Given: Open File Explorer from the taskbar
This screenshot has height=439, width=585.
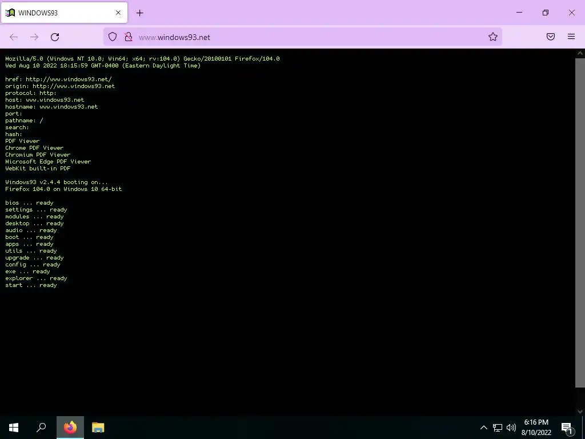Looking at the screenshot, I should pyautogui.click(x=98, y=428).
